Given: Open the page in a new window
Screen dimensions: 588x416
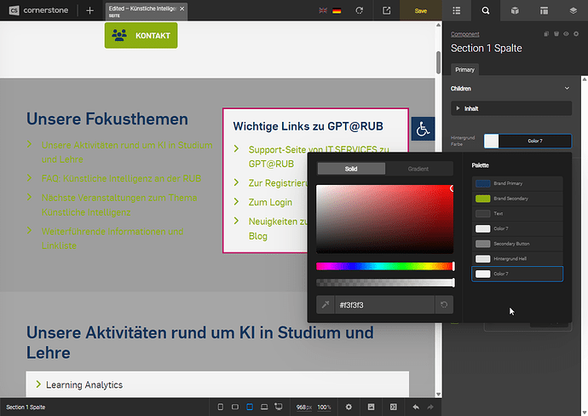Looking at the screenshot, I should click(x=386, y=10).
